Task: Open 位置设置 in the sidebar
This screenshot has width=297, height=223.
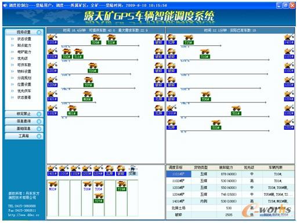Action: click(24, 85)
